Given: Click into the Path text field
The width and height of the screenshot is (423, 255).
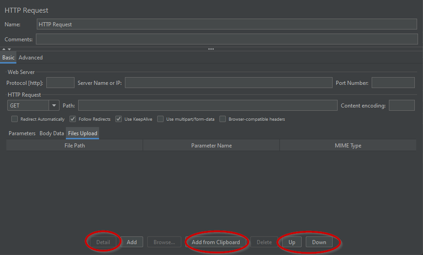Looking at the screenshot, I should [208, 106].
